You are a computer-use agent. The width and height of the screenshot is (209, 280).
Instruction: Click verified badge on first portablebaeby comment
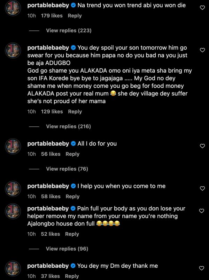73,6
